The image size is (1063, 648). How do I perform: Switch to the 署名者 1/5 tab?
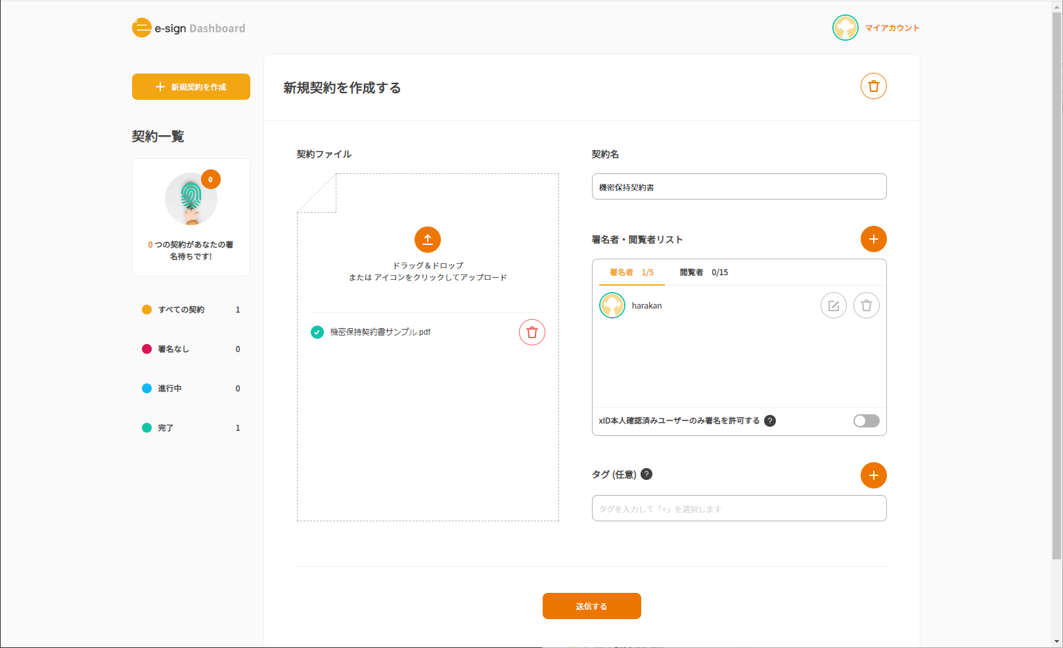pyautogui.click(x=632, y=272)
